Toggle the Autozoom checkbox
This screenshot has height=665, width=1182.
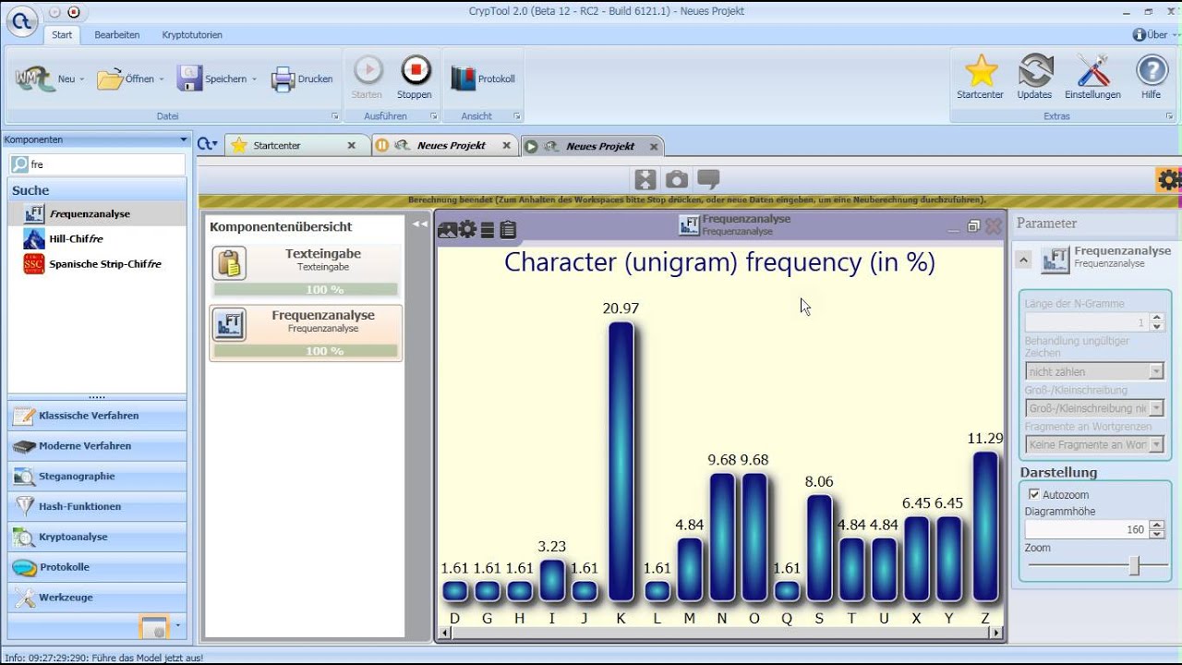(x=1034, y=494)
